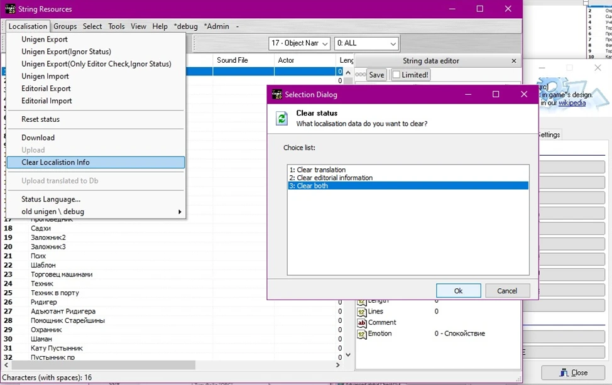Cancel the Clear status dialog
Viewport: 612px width, 385px height.
pos(506,291)
